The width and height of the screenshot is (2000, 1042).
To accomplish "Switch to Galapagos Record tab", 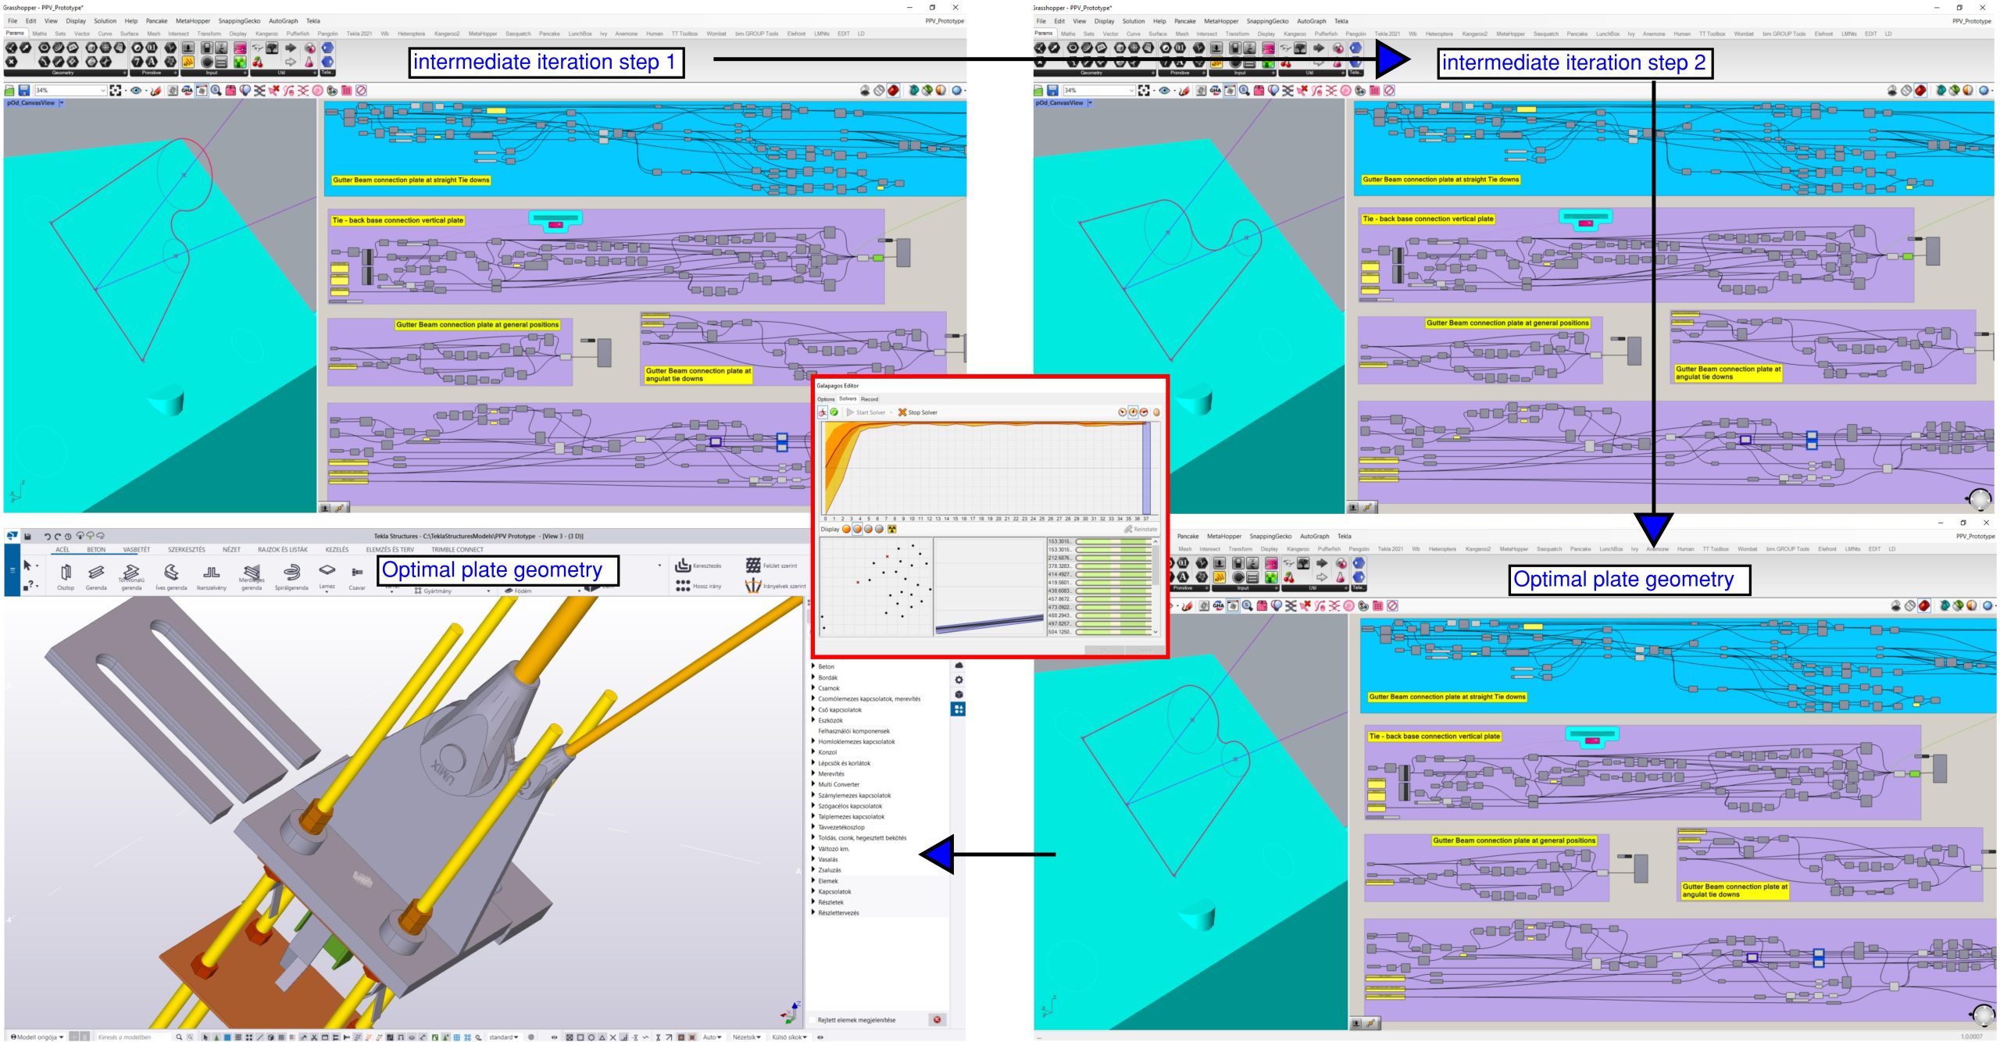I will [x=870, y=399].
